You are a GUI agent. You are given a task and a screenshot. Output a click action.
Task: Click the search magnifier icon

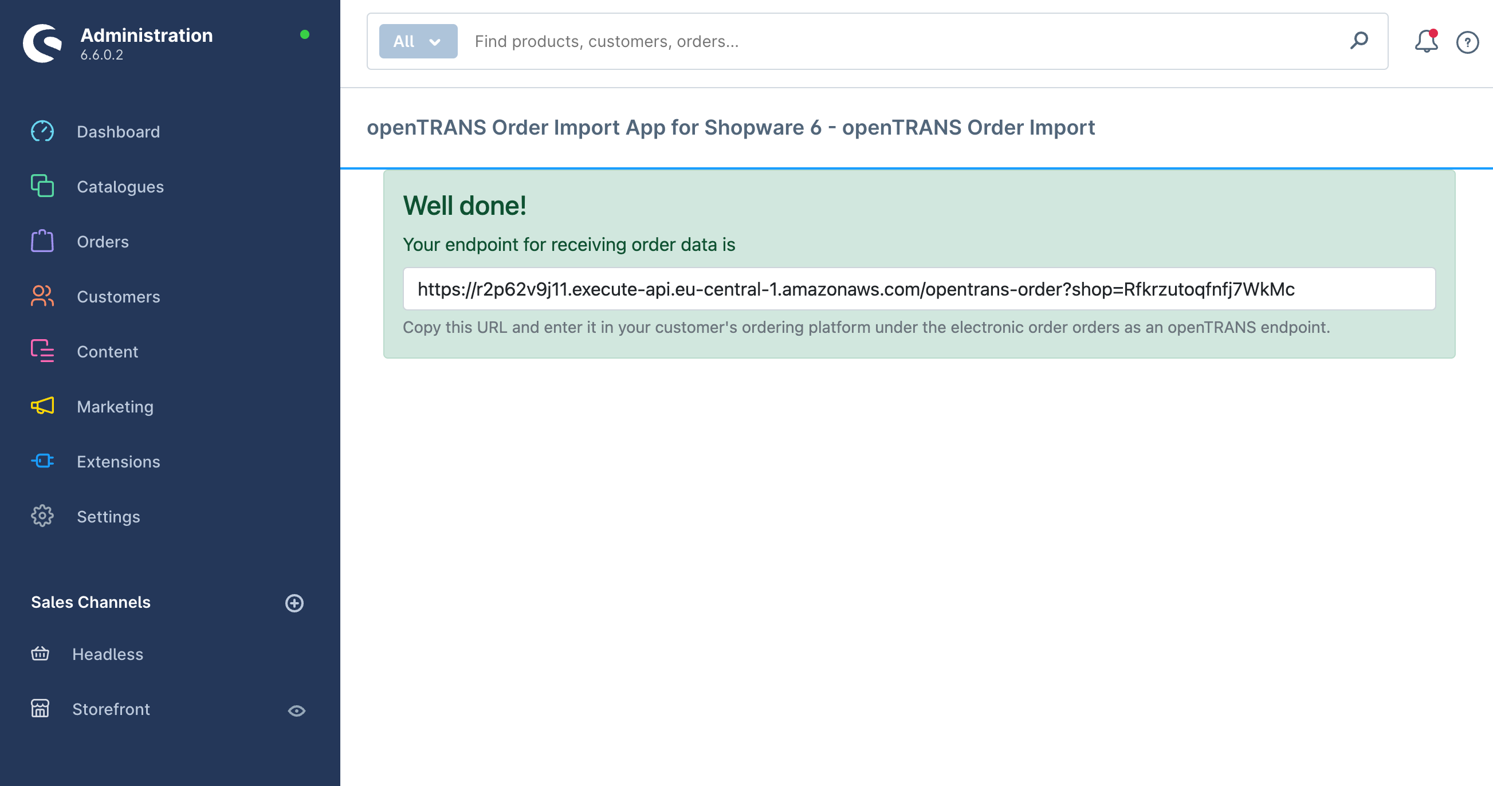1359,41
